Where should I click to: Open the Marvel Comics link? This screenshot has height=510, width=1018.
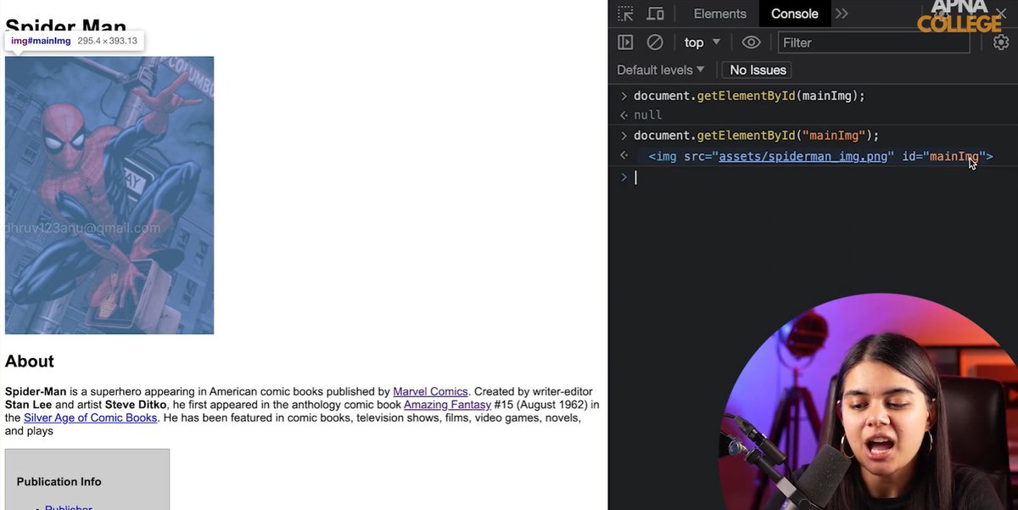(430, 391)
